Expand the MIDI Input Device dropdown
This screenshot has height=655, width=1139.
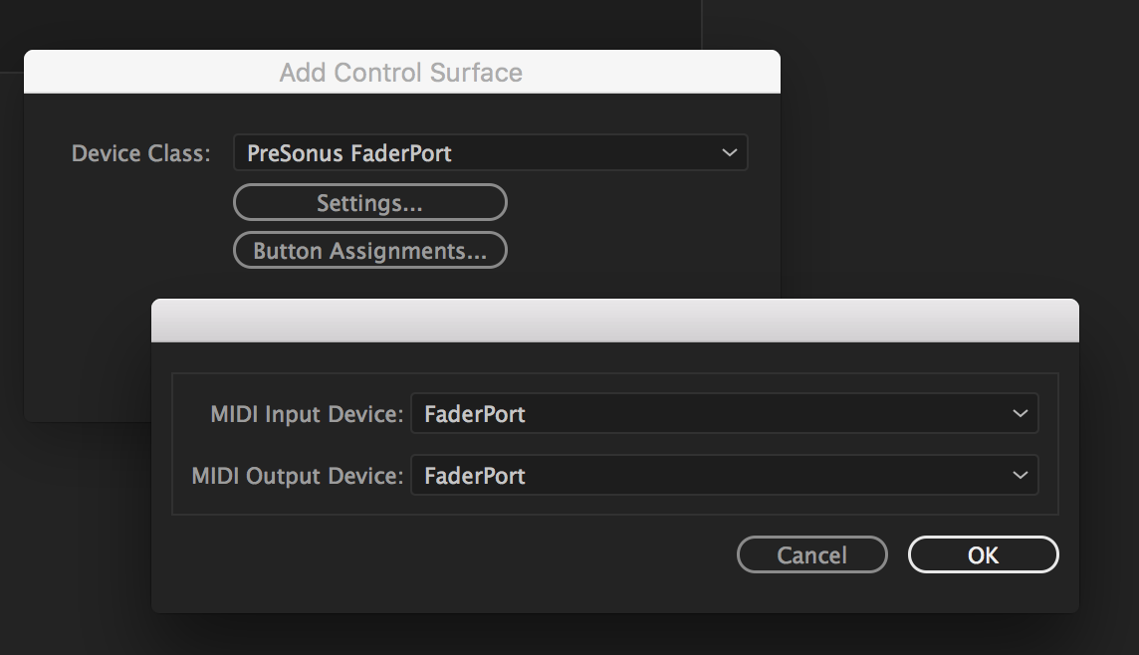pos(724,413)
